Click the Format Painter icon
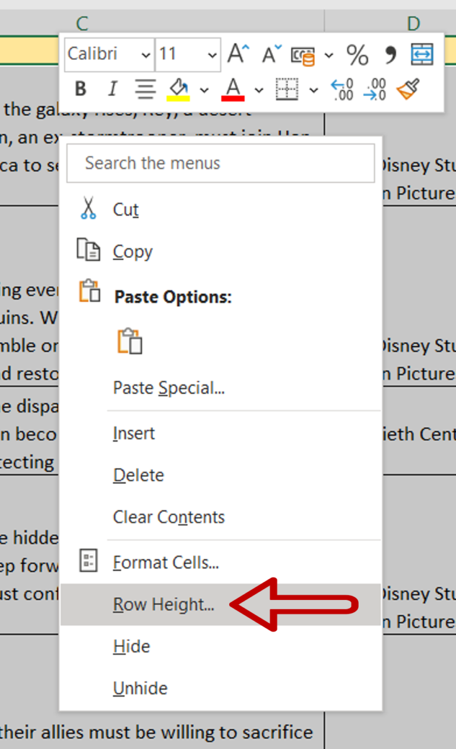Screen dimensions: 456x749 (409, 89)
